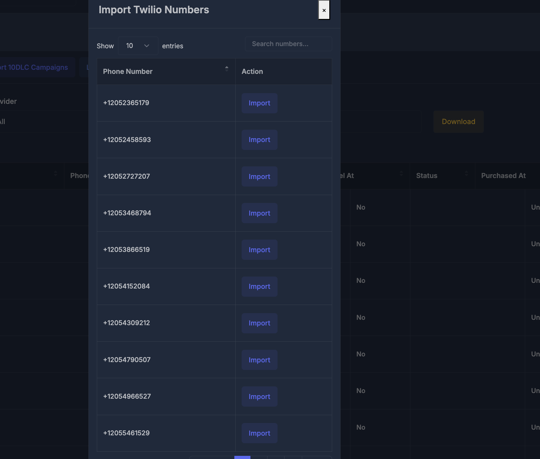
Task: Select phone number text +12054309212
Action: click(x=126, y=323)
